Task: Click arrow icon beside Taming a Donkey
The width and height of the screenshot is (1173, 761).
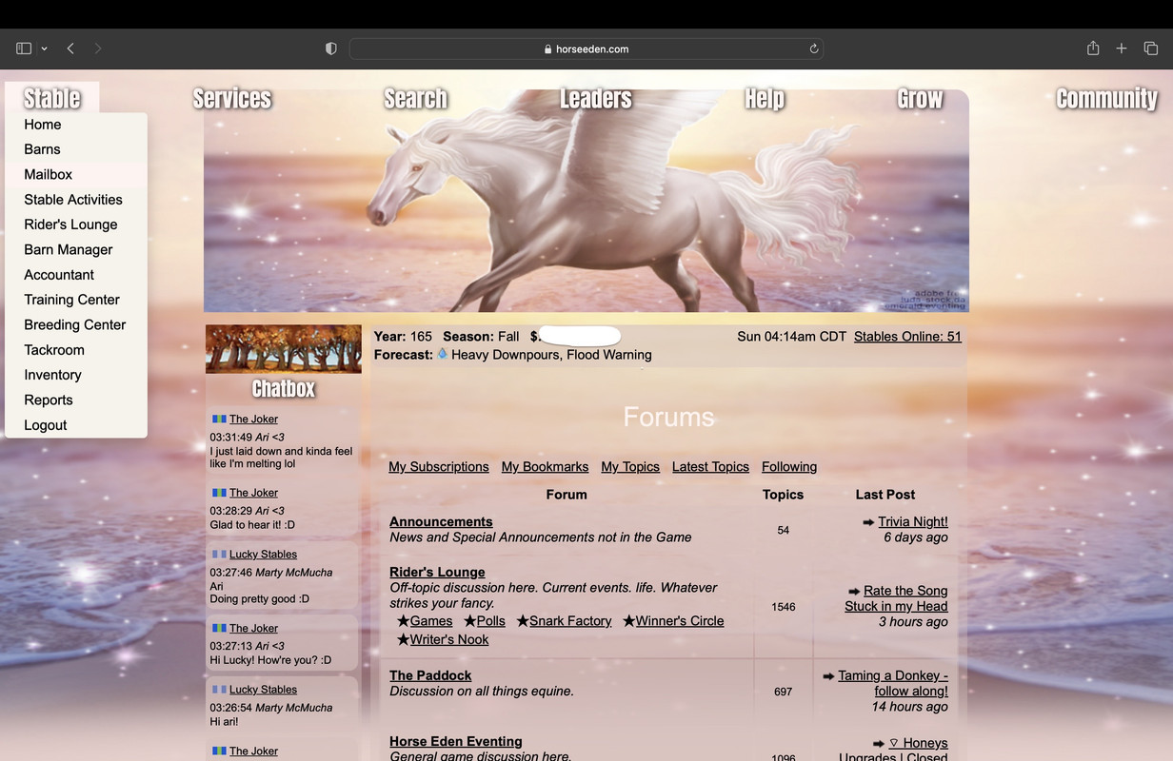Action: [828, 676]
